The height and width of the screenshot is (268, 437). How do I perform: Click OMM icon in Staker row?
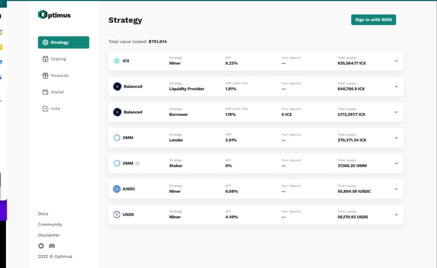pyautogui.click(x=117, y=163)
